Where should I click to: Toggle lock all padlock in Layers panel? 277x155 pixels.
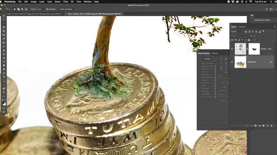[249, 40]
